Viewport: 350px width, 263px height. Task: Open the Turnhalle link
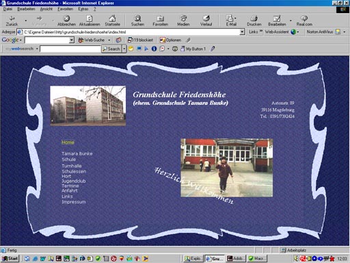[x=72, y=166]
